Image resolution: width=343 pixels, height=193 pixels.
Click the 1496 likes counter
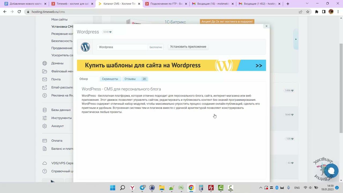click(289, 91)
